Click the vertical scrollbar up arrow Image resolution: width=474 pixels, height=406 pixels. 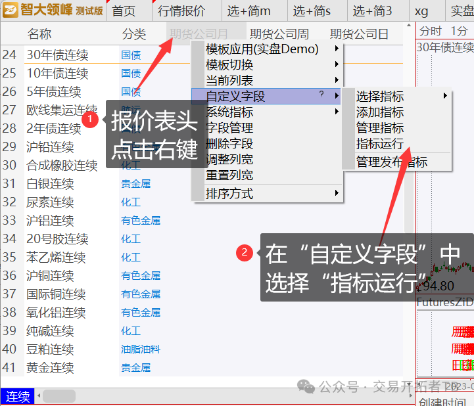pyautogui.click(x=409, y=26)
